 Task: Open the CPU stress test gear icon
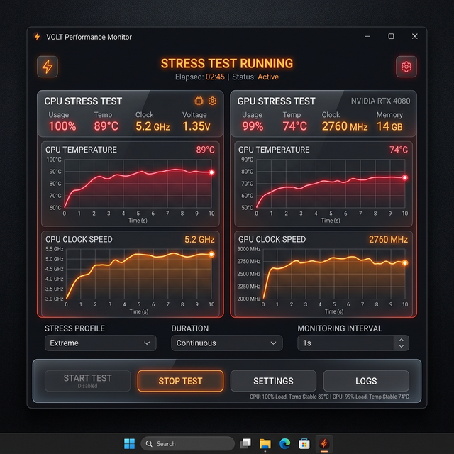[x=213, y=101]
